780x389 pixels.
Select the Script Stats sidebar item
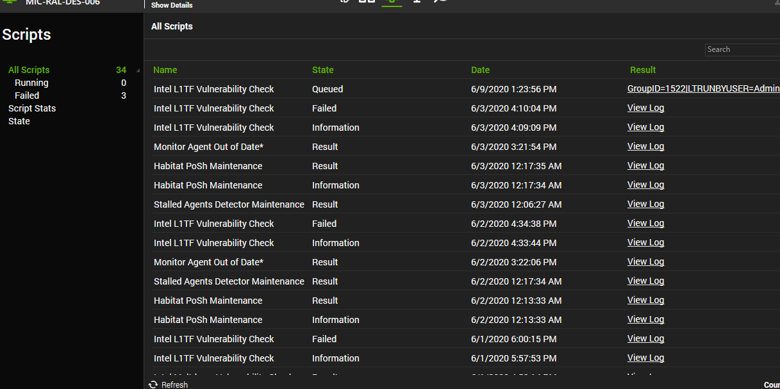[32, 108]
